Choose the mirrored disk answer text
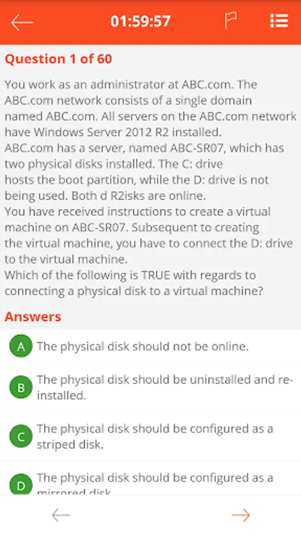 click(155, 483)
